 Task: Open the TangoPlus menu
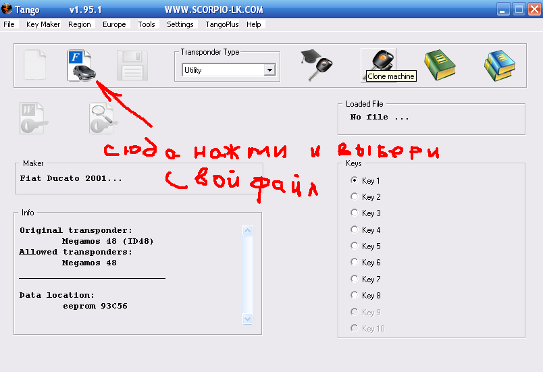(x=222, y=24)
